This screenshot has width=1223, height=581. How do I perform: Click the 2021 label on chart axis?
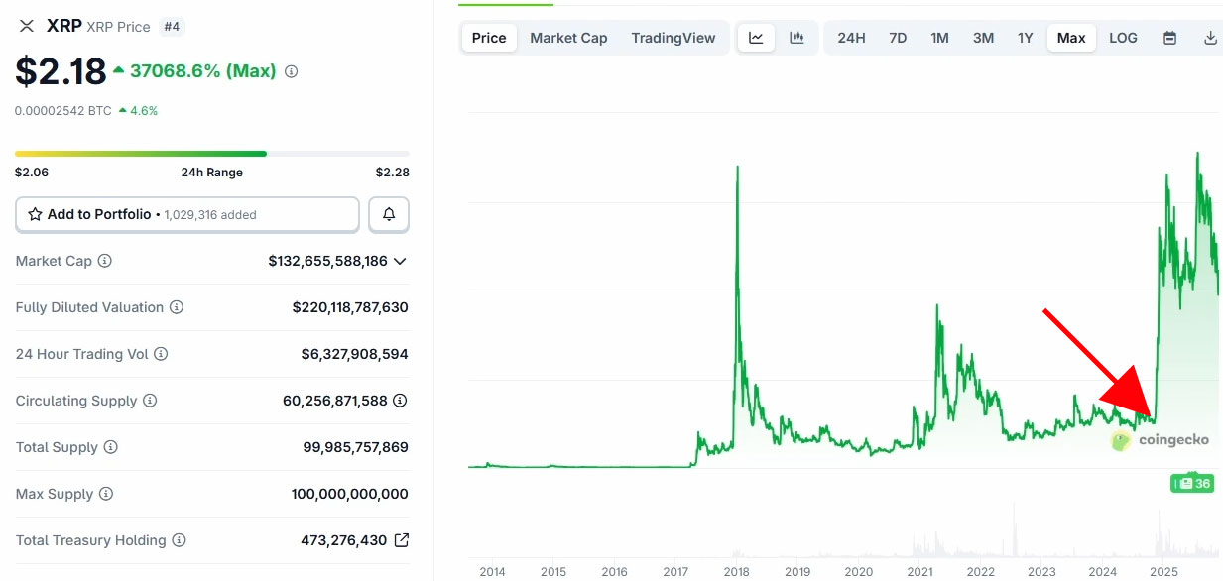click(x=919, y=572)
